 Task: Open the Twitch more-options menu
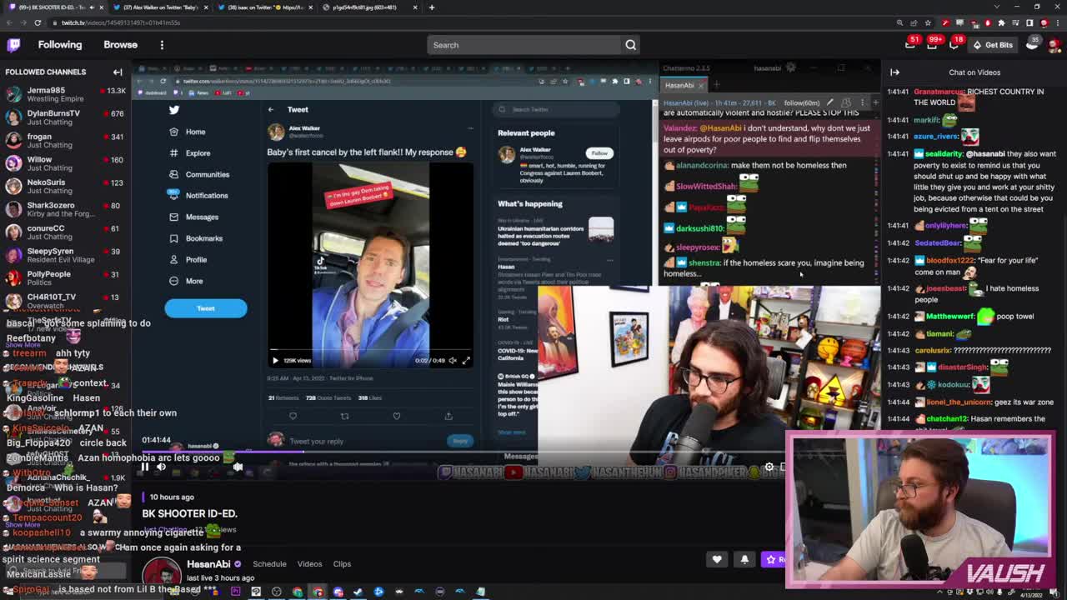(162, 45)
